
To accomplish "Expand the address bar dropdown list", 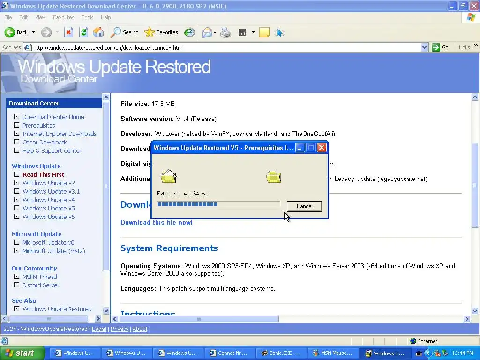I will point(424,47).
